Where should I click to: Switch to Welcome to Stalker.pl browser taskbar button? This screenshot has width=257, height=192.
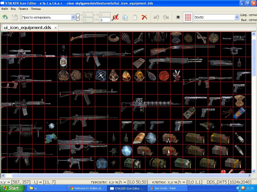[x=87, y=188]
